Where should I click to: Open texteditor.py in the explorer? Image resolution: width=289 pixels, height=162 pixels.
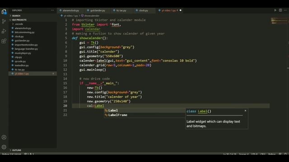point(22,65)
